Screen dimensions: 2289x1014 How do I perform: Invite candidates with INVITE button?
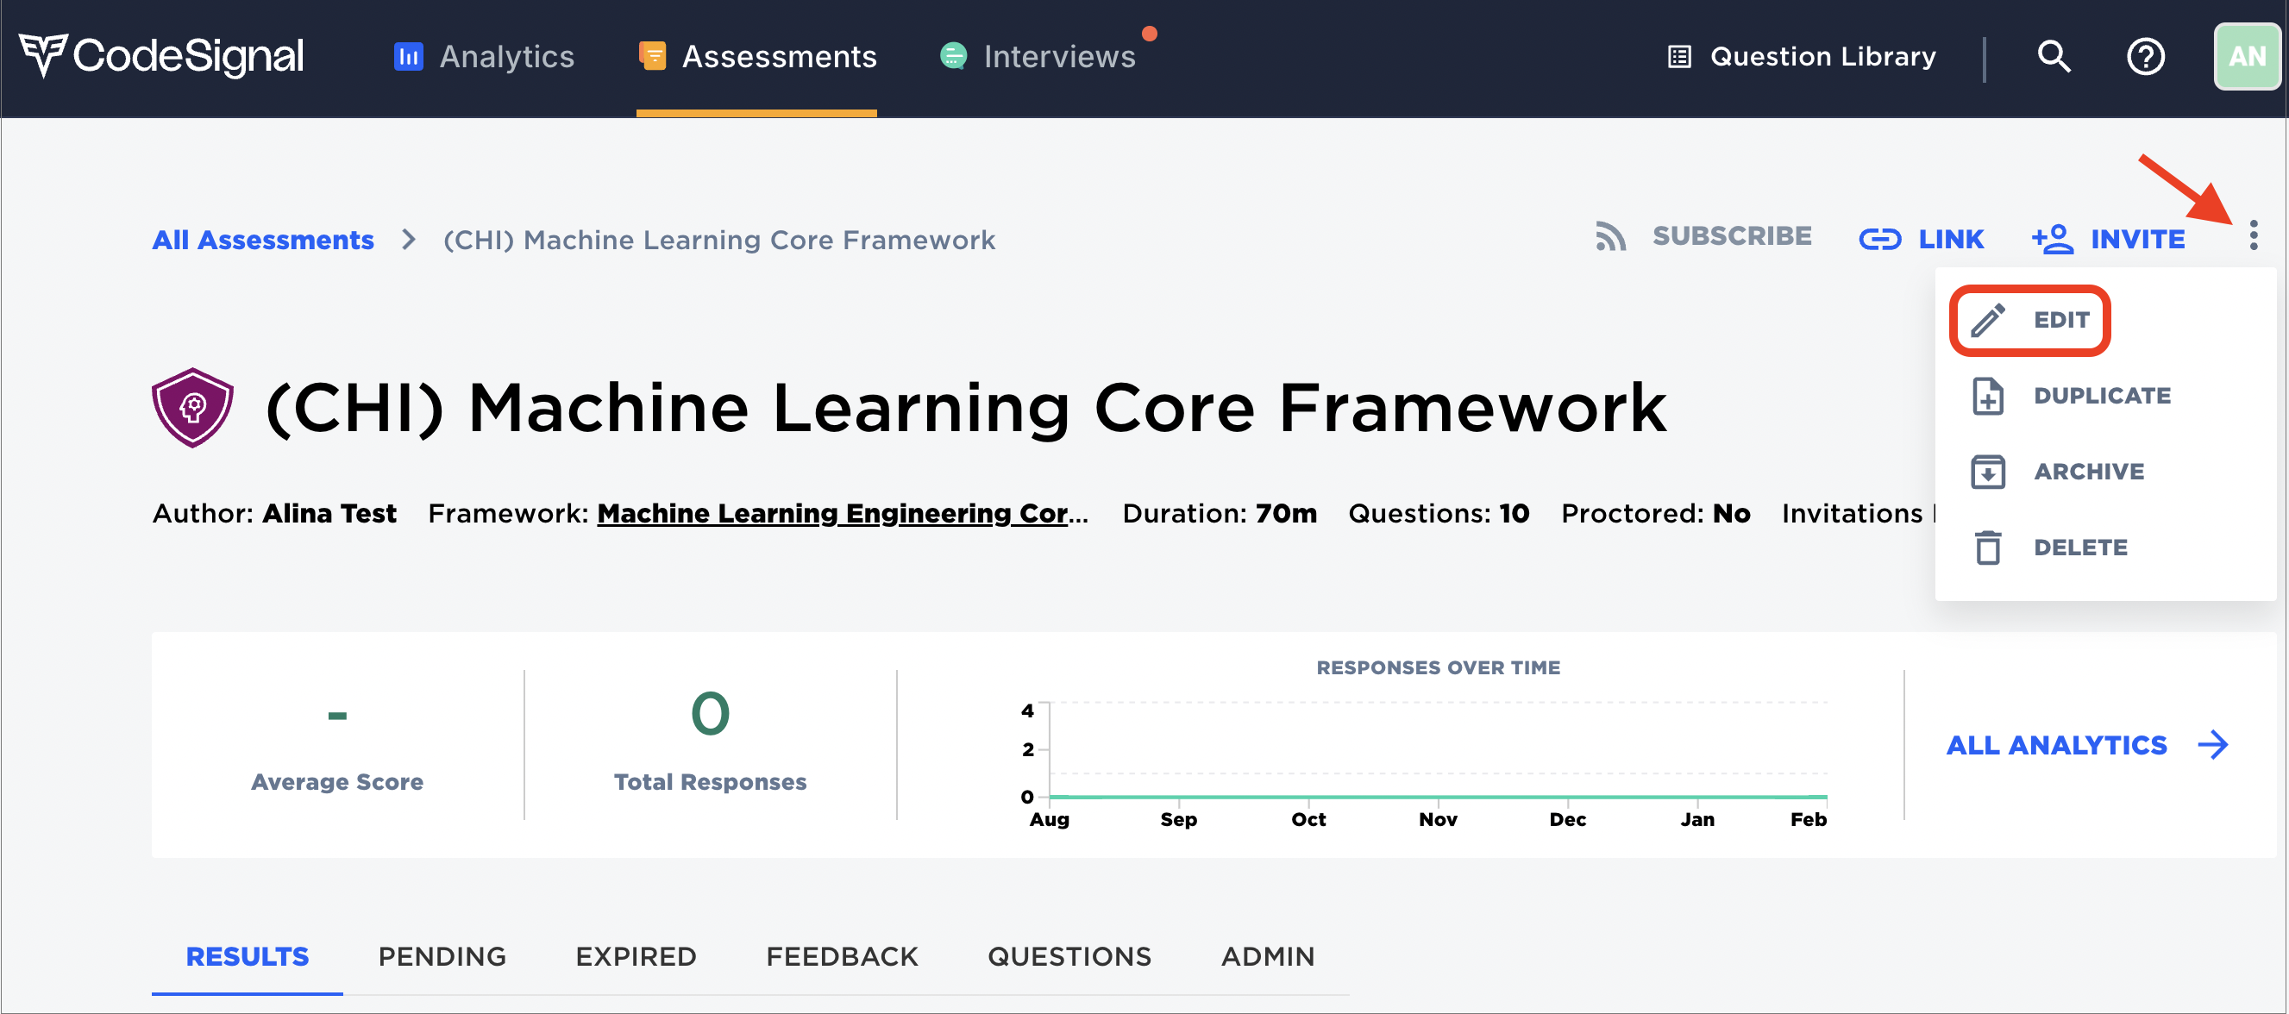2108,239
